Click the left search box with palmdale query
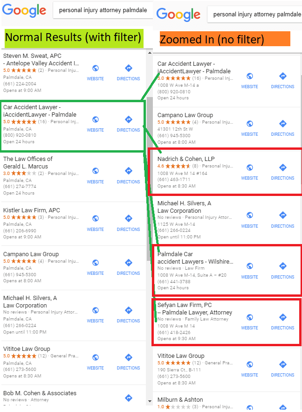 [103, 10]
